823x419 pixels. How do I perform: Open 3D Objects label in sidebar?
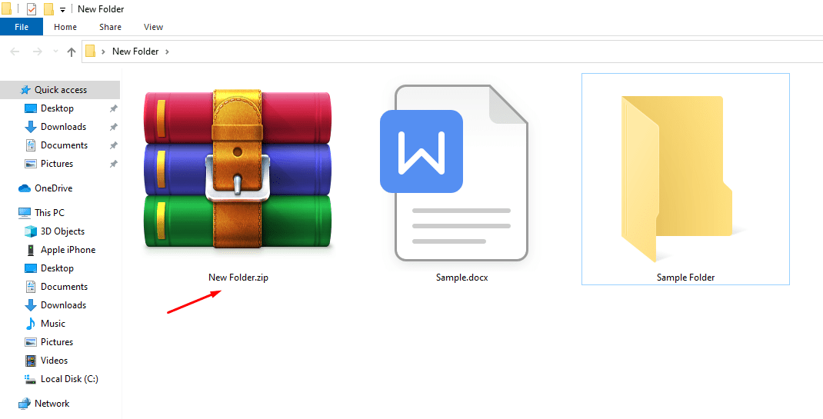[x=62, y=231]
